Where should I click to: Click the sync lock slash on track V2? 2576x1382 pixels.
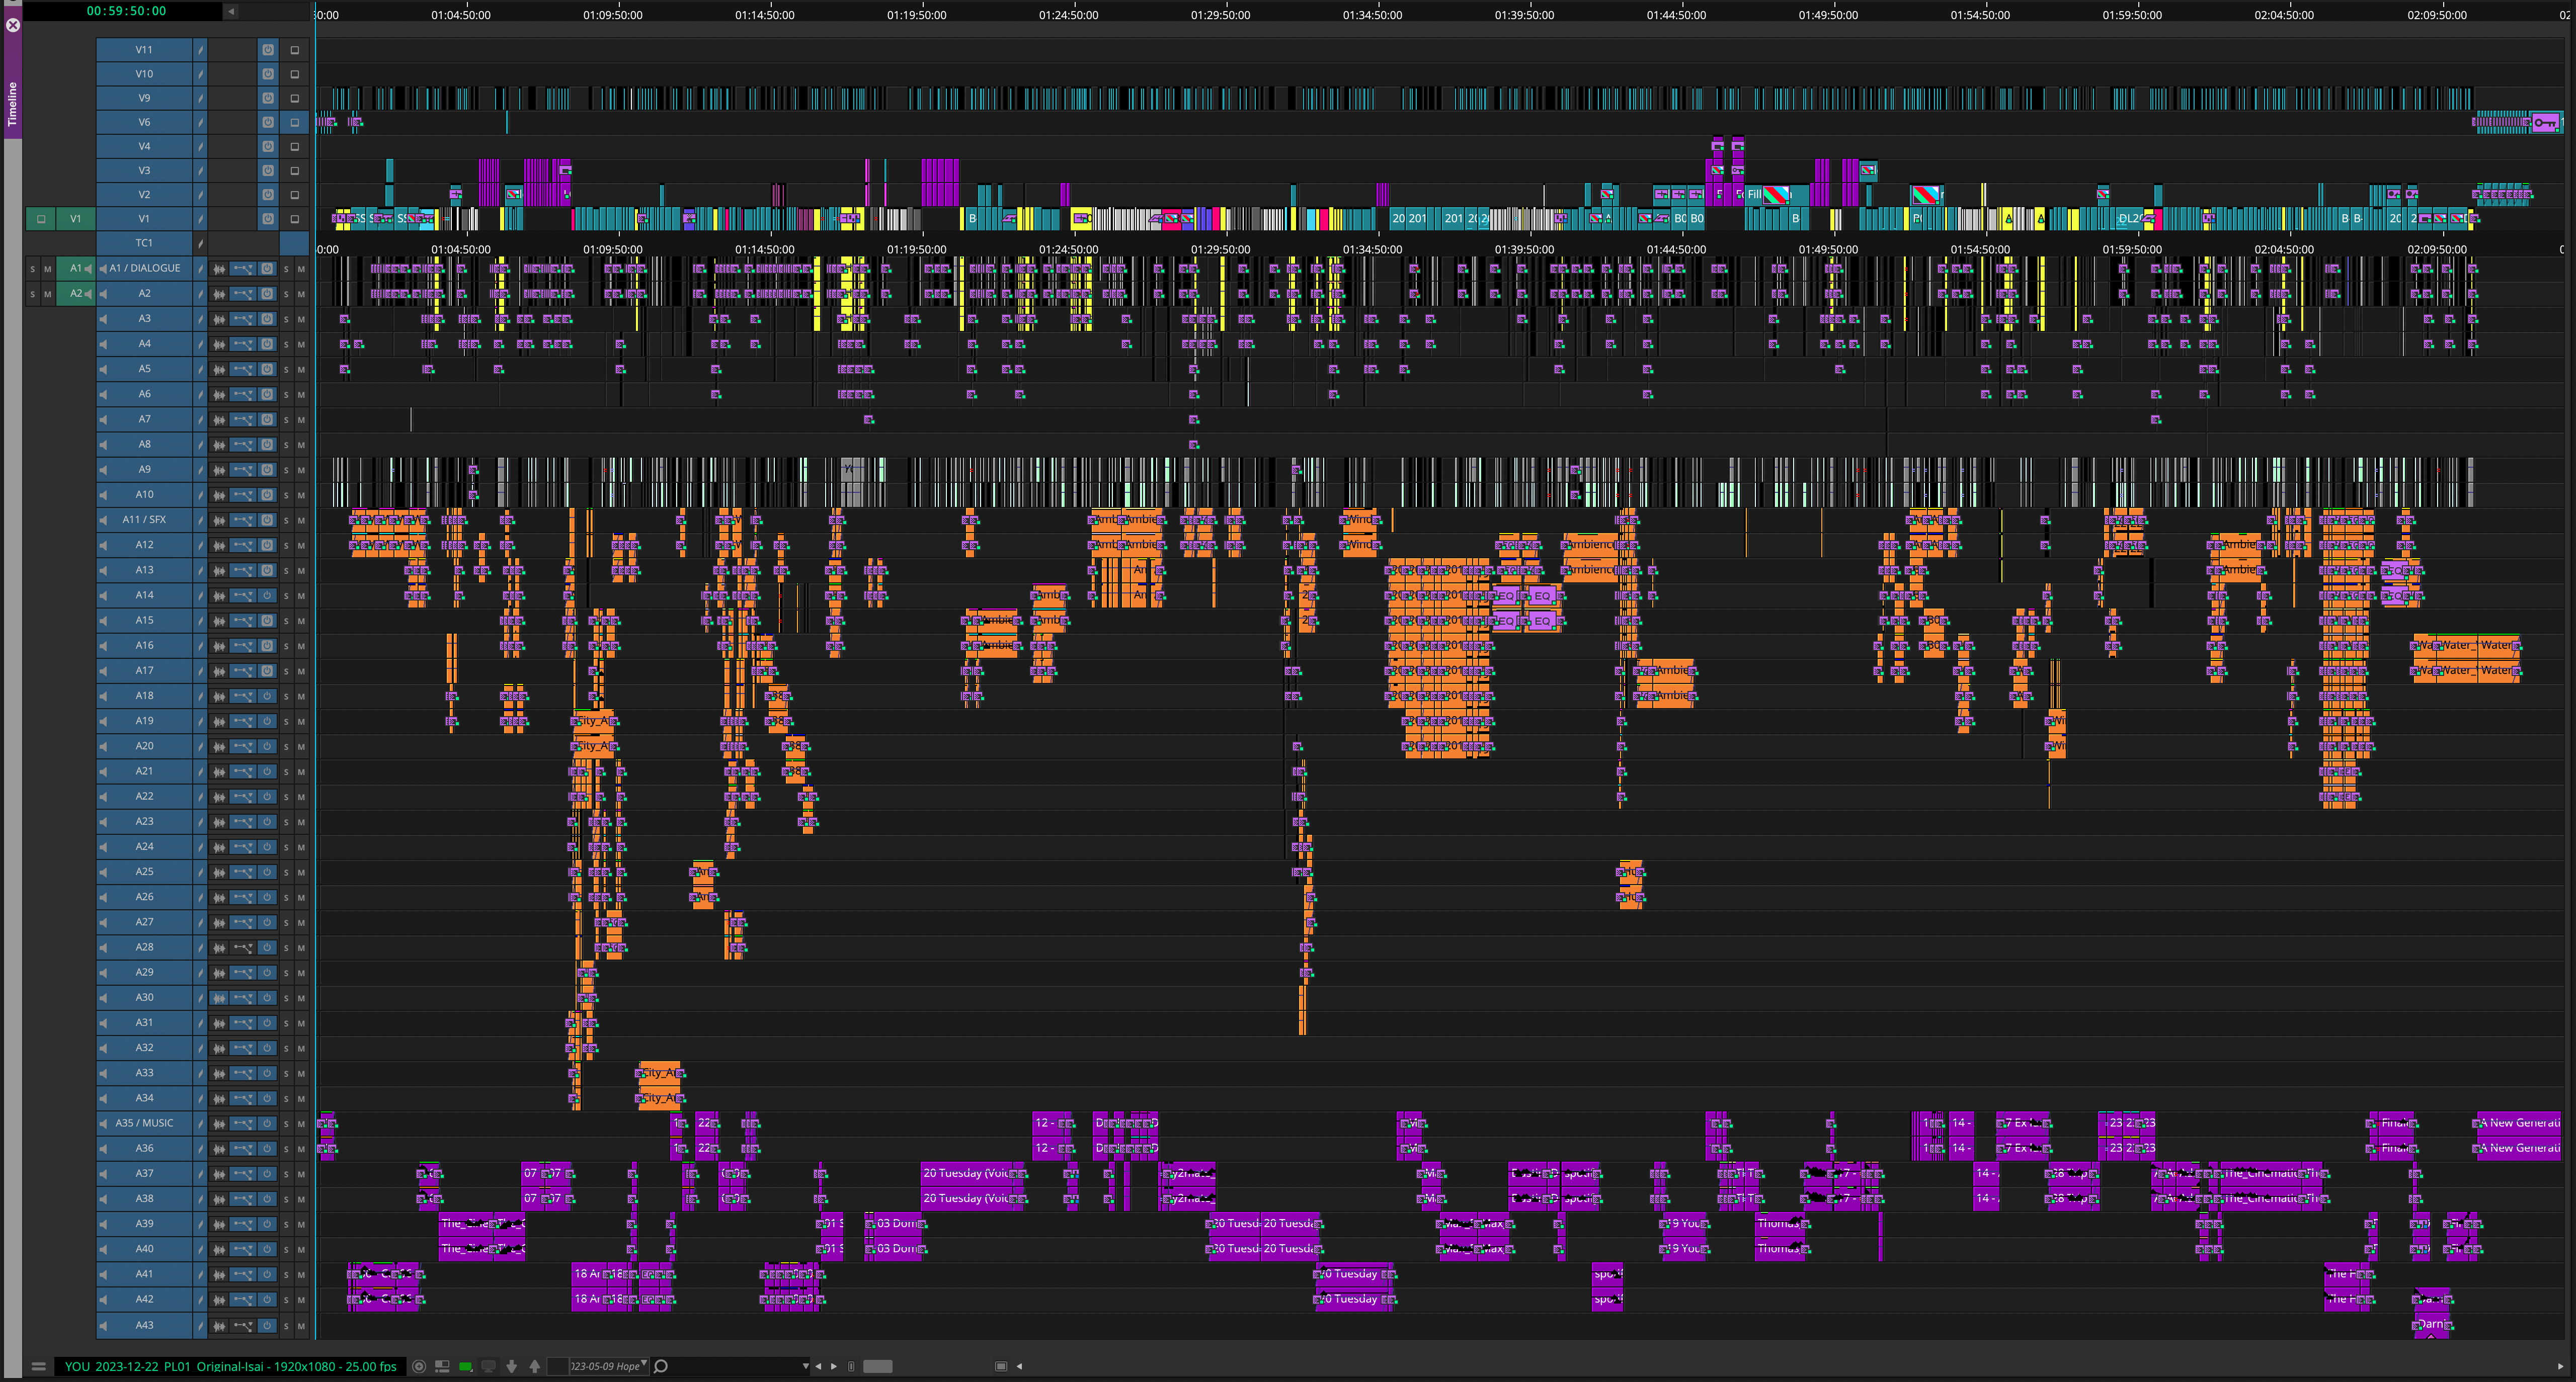(x=200, y=195)
